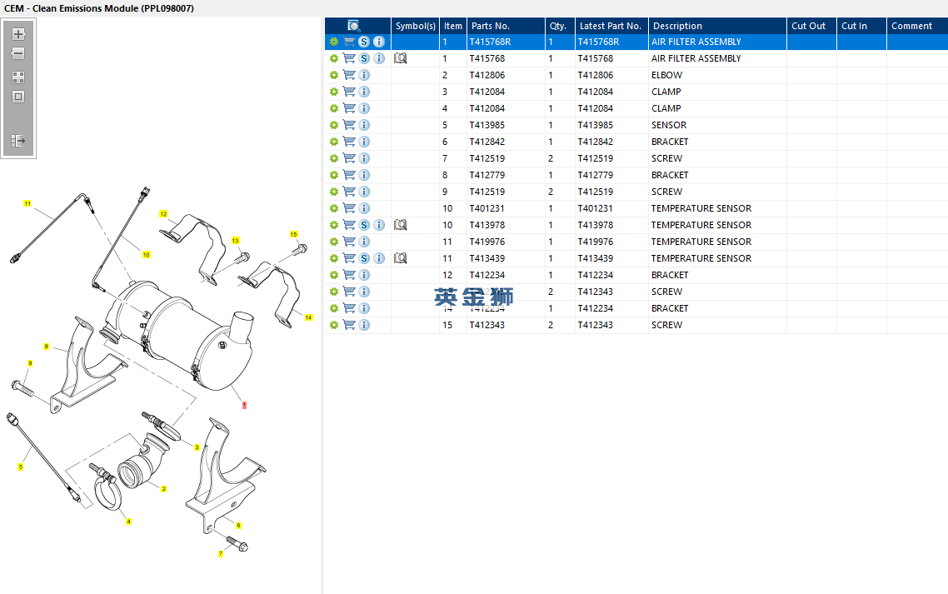Screen dimensions: 948x594
Task: Add T401231 temperature sensor to cart
Action: click(349, 208)
